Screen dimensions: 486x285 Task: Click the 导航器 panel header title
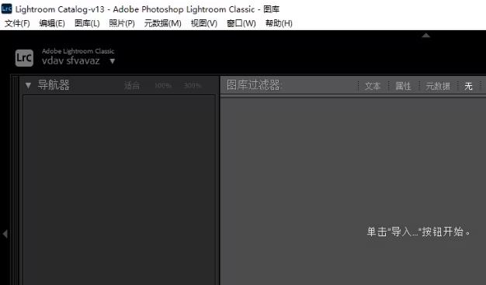pos(54,85)
